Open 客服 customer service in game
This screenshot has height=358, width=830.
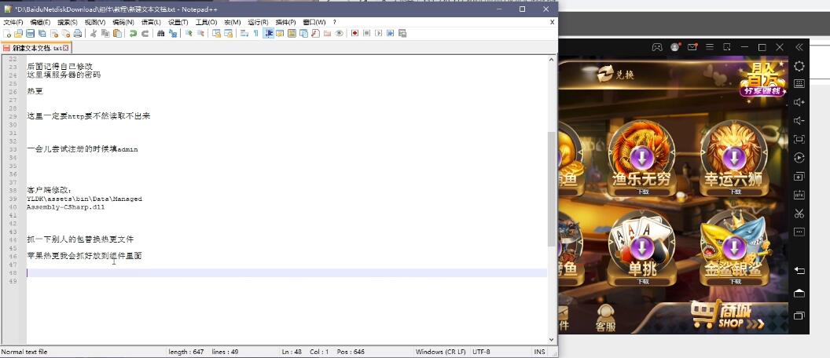pos(605,318)
